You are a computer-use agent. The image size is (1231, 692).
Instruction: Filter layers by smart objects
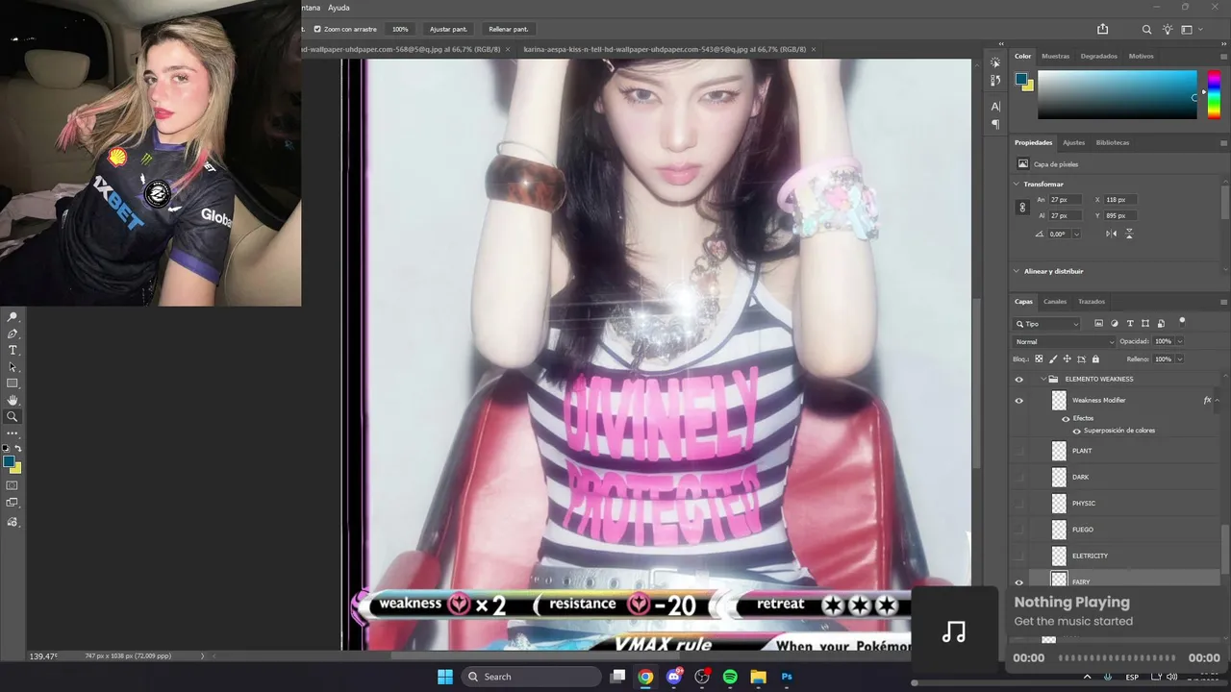click(x=1161, y=324)
